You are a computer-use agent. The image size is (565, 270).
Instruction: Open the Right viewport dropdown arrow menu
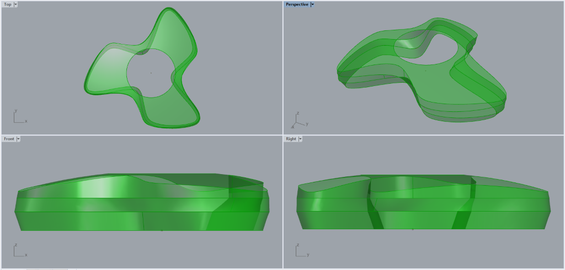tap(300, 139)
